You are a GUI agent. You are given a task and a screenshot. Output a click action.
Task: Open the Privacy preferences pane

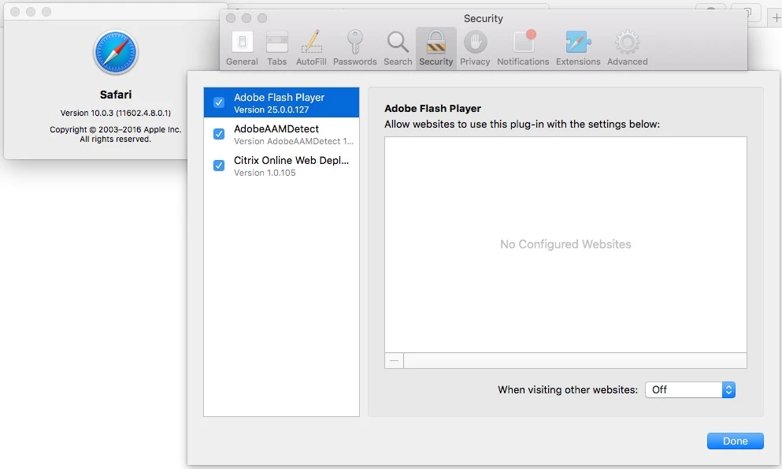point(475,48)
